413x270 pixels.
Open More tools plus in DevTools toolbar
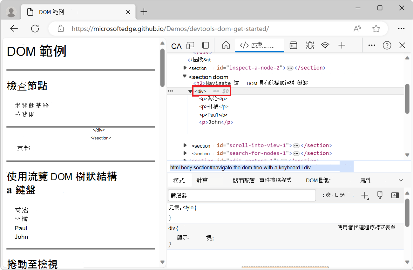tap(342, 45)
